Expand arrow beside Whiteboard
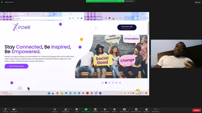The height and width of the screenshot is (113, 202). (159, 109)
